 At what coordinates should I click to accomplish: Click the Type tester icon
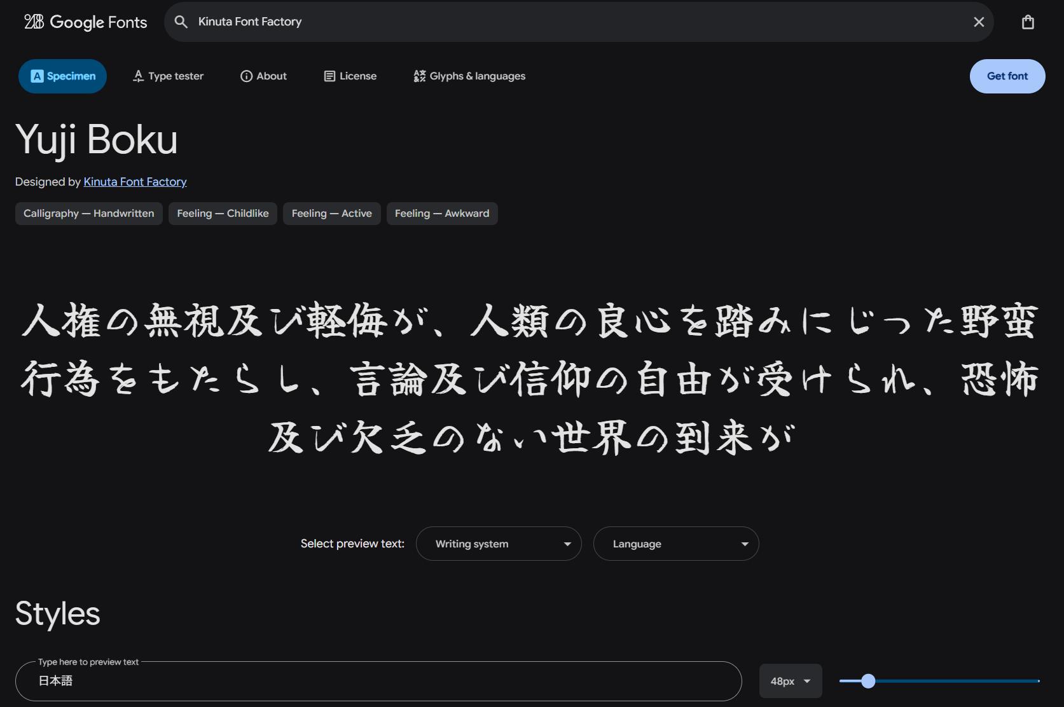138,76
